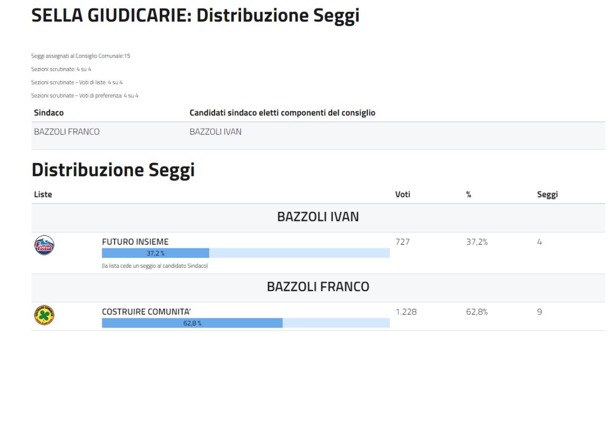The height and width of the screenshot is (435, 616).
Task: Click the centered BAZZOLI IVAN group heading
Action: click(318, 218)
